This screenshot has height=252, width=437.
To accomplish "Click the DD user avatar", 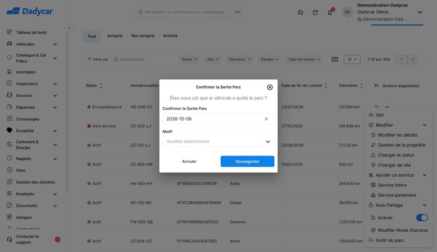I will (x=347, y=12).
